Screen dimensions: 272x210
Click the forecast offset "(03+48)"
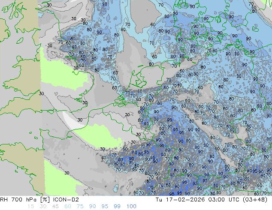pos(255,200)
